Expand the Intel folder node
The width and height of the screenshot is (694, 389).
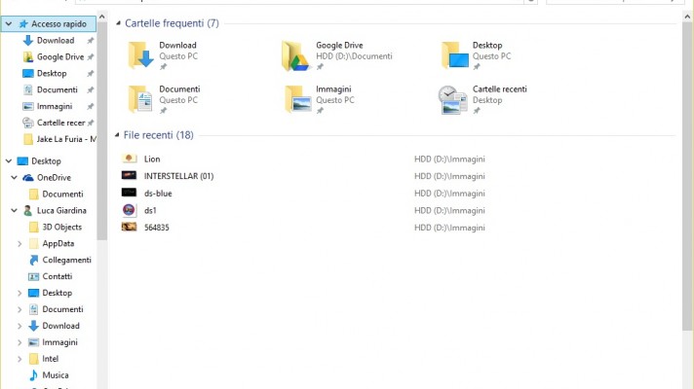pyautogui.click(x=19, y=359)
